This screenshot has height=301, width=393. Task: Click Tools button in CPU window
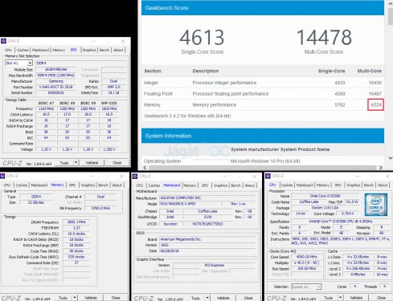[x=329, y=298]
